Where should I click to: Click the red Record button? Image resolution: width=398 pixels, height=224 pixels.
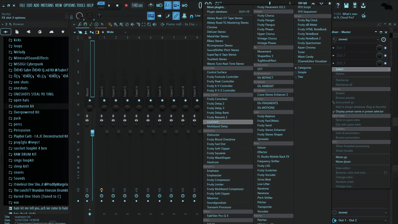coord(126,5)
